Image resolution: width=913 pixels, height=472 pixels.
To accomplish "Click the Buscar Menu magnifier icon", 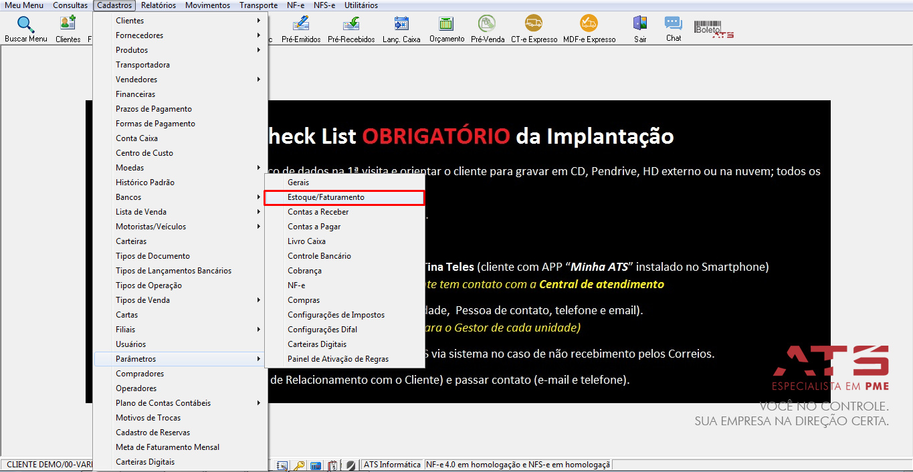I will 25,25.
